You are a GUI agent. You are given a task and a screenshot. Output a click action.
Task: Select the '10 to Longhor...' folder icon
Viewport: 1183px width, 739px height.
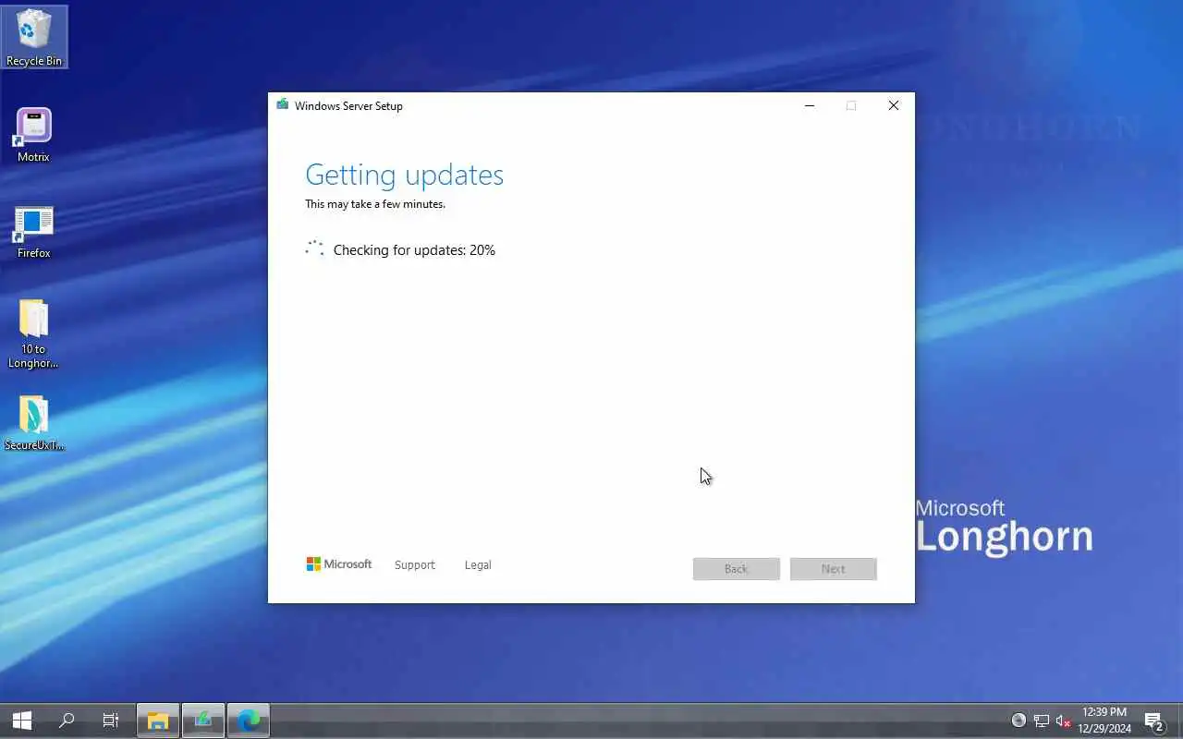[x=33, y=333]
